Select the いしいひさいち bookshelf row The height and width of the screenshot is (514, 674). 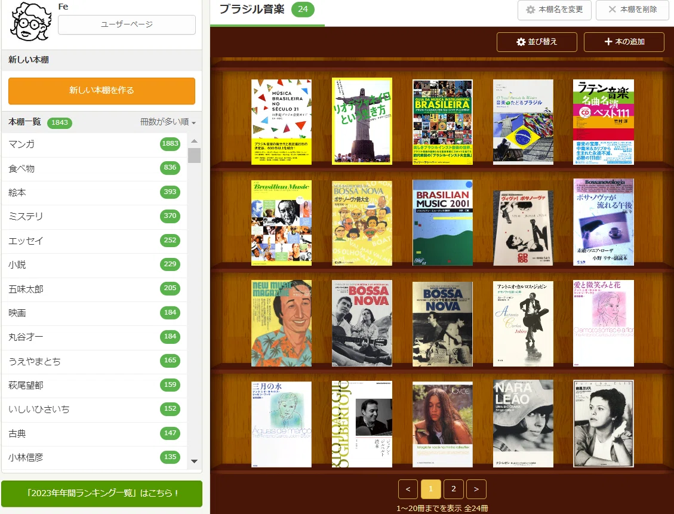tap(94, 409)
